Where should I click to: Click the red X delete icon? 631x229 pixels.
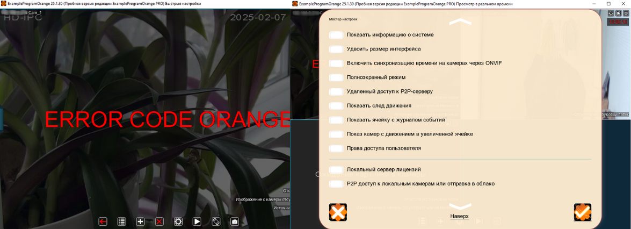pos(159,221)
